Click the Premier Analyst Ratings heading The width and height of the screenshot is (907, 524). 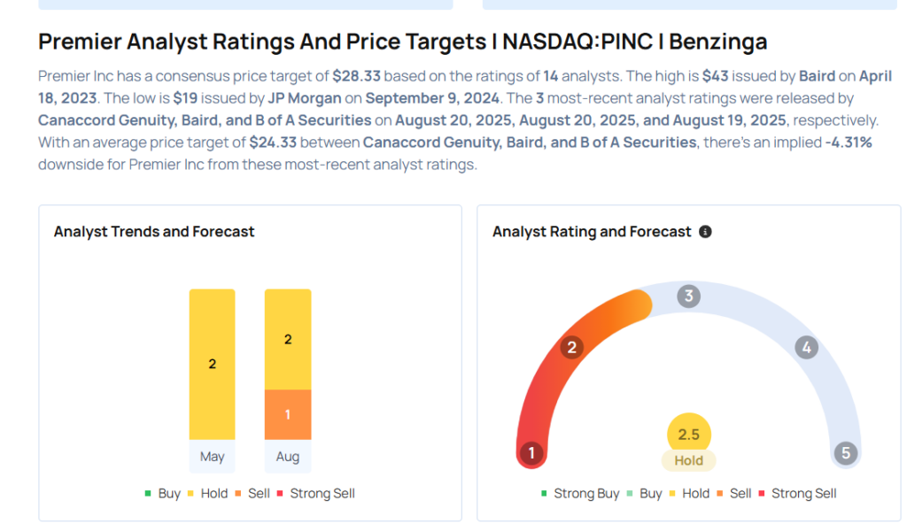(x=403, y=42)
